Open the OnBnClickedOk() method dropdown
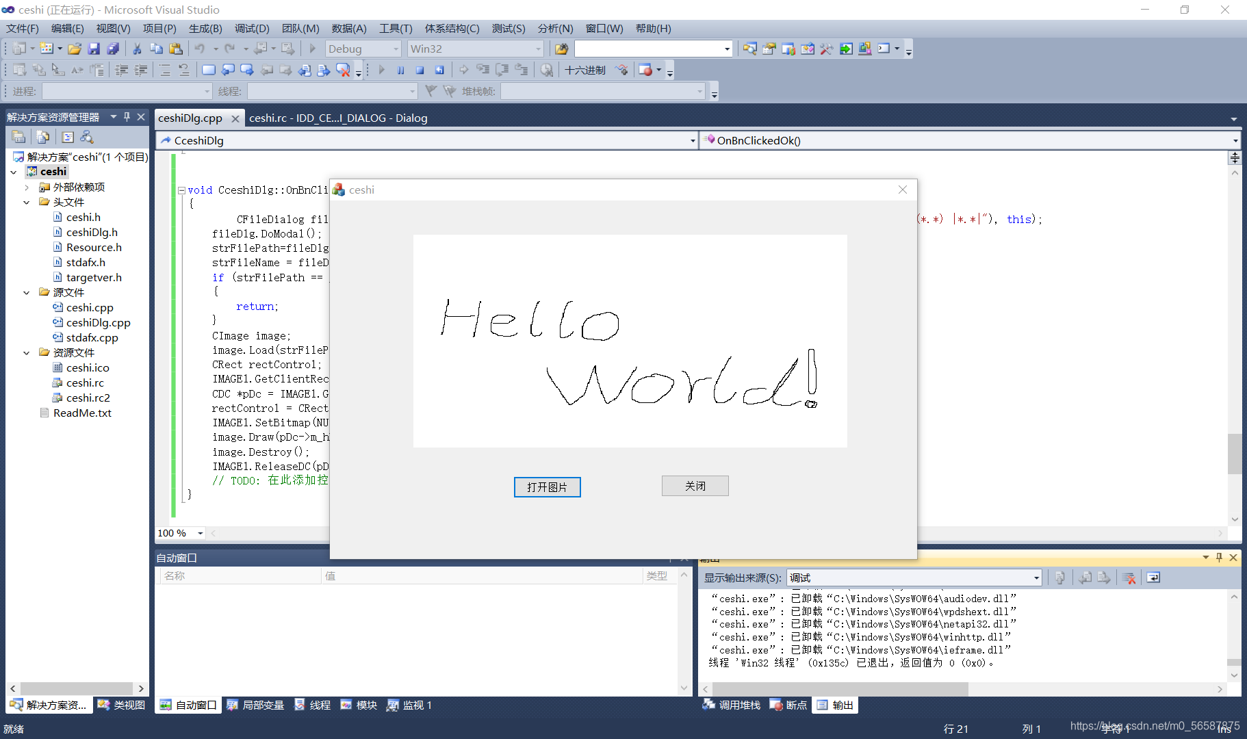 (1235, 140)
